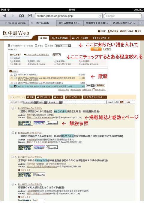
Task: Check result 1 selection checkbox
Action: coord(13,108)
